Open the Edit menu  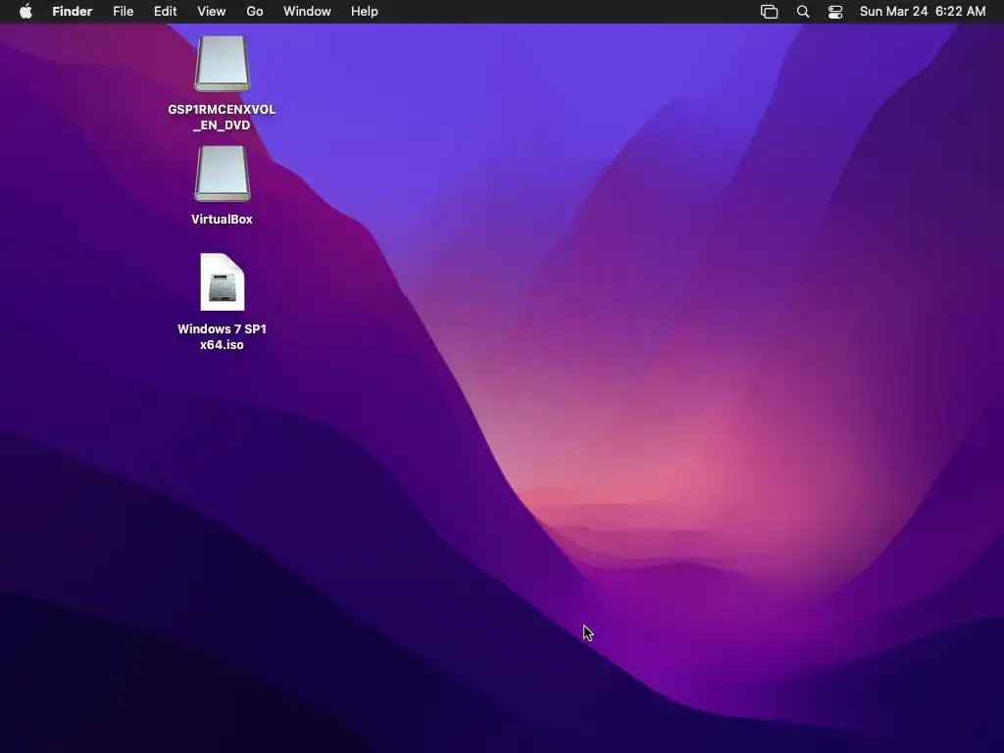pos(165,12)
